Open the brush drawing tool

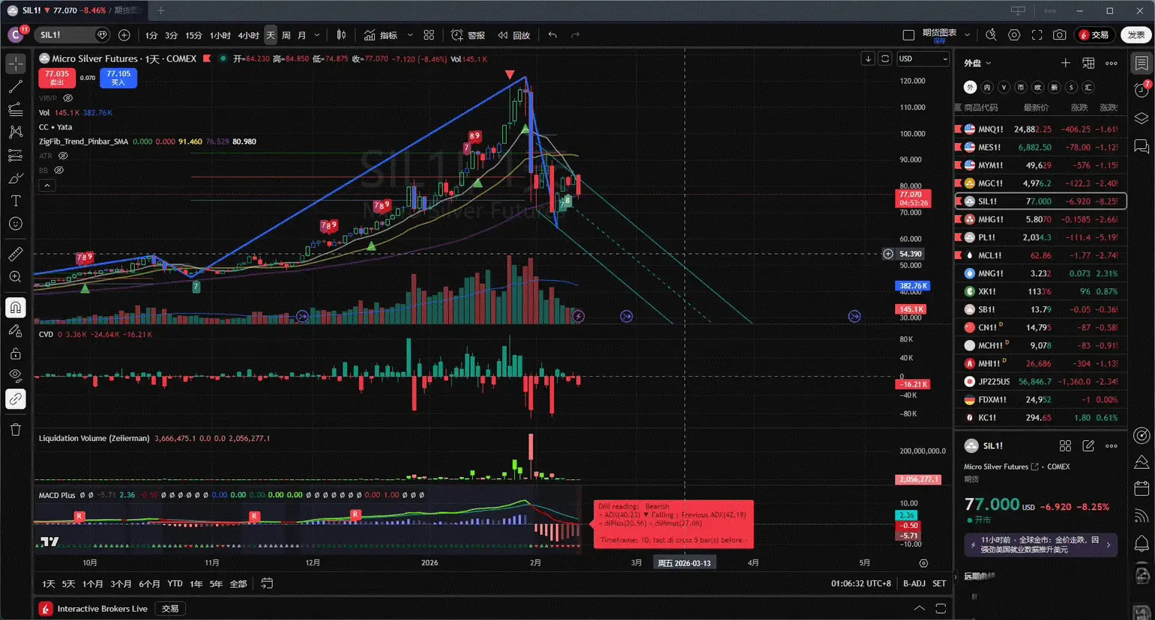16,178
